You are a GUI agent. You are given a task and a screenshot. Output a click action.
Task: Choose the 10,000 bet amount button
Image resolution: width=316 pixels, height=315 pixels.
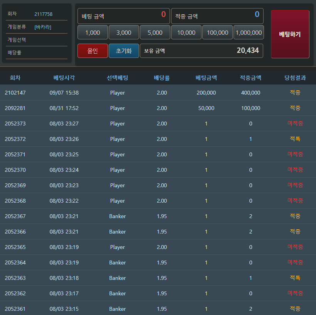tap(186, 32)
